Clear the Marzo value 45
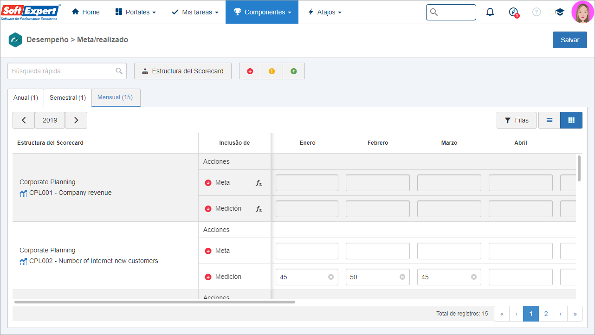 point(474,277)
